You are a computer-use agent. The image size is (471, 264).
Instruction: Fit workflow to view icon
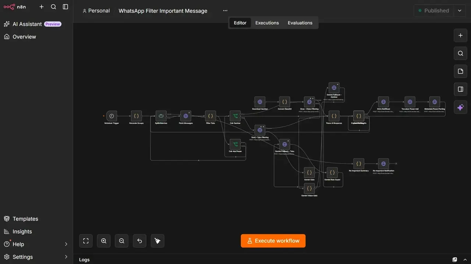pyautogui.click(x=86, y=241)
